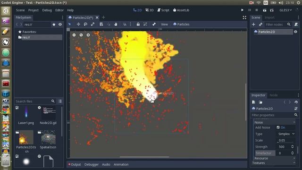This screenshot has width=302, height=170.
Task: Select the Move Mode tool
Action: tap(78, 24)
